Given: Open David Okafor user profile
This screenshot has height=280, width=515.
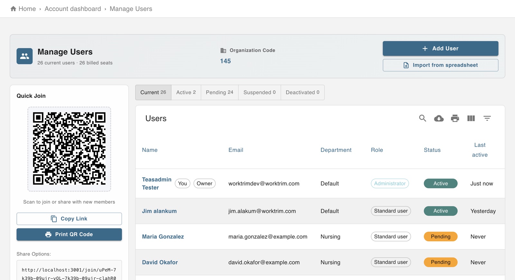Looking at the screenshot, I should tap(160, 262).
